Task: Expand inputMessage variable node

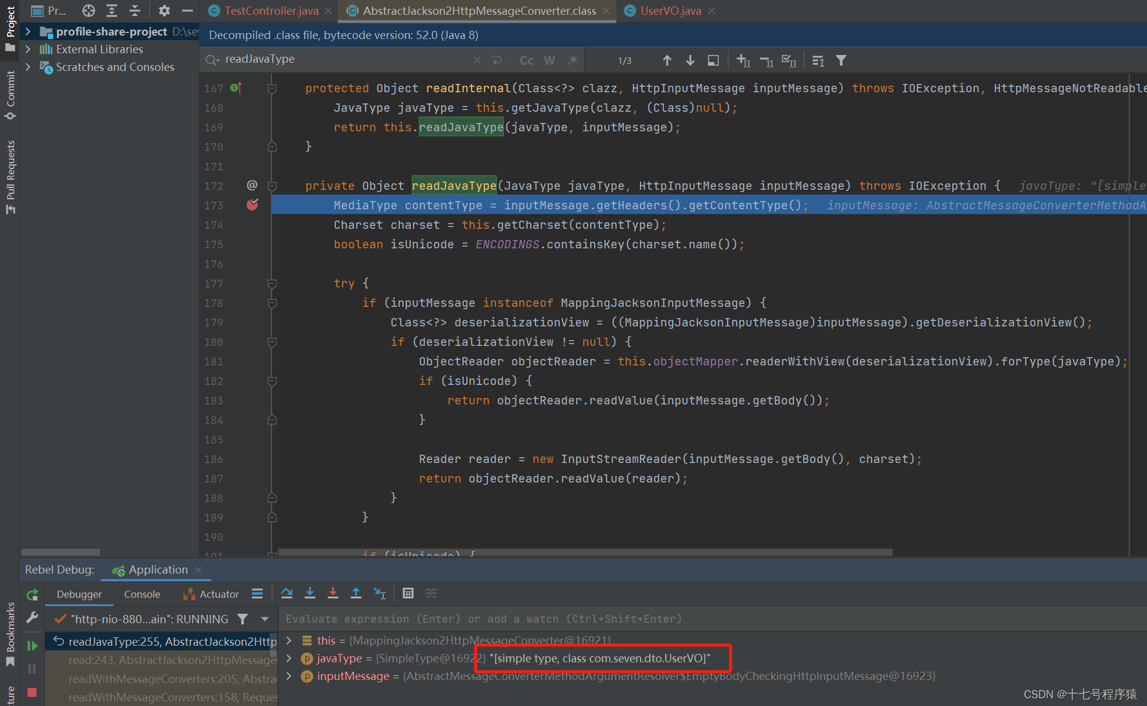Action: (289, 676)
